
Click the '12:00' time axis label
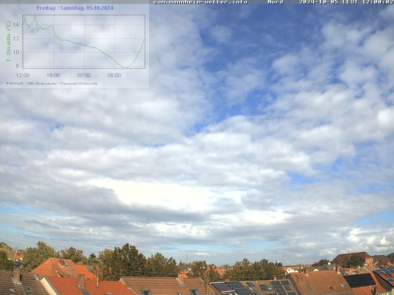click(23, 75)
